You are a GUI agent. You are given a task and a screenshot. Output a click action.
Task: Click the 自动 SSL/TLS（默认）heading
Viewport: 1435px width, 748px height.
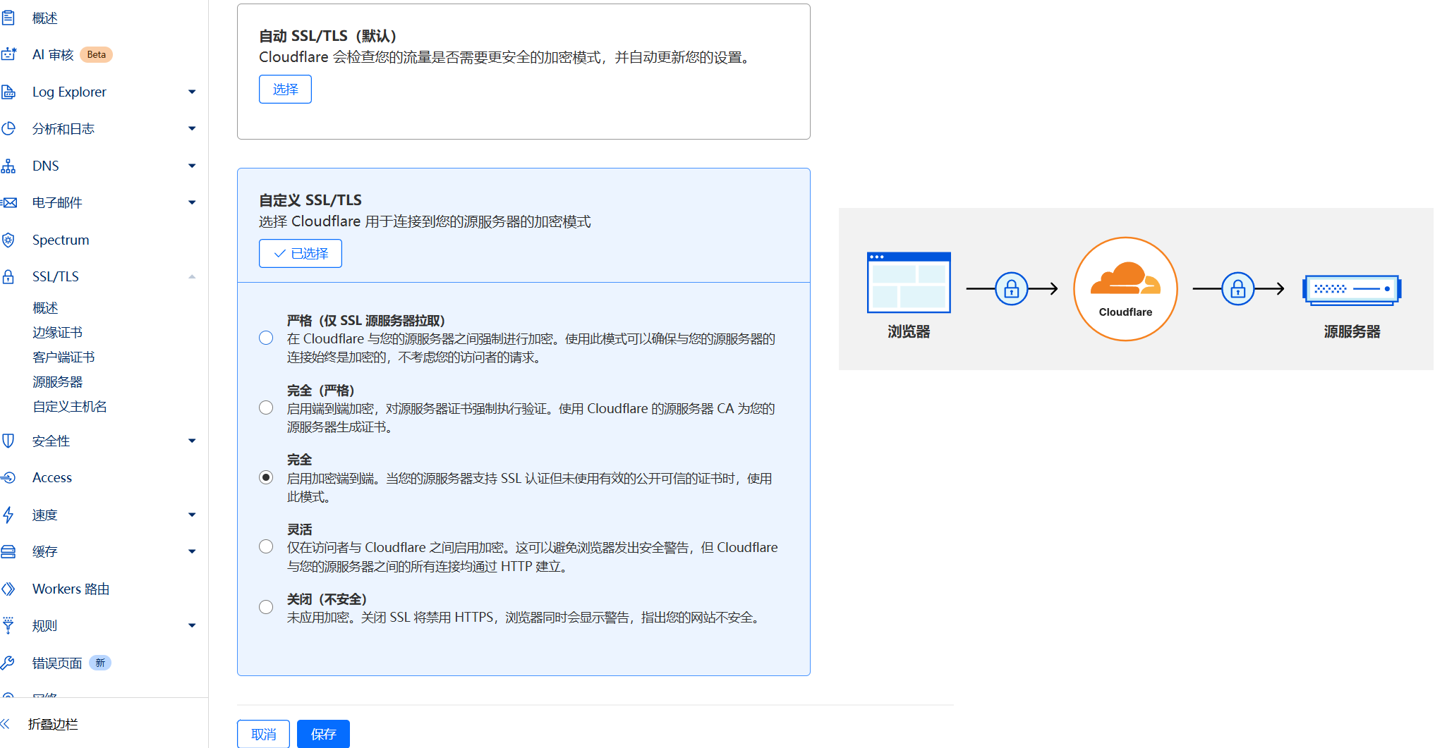pos(327,36)
